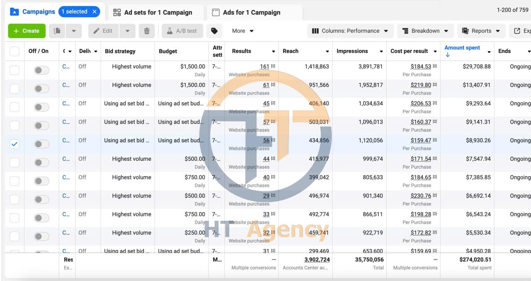Open the dropdown next to the Duplicate button
Image resolution: width=531 pixels, height=281 pixels.
point(74,31)
